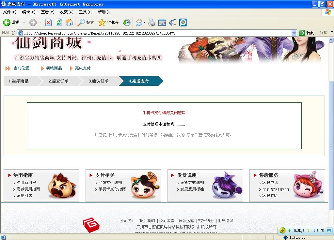Open the Mail envelope icon

click(139, 22)
